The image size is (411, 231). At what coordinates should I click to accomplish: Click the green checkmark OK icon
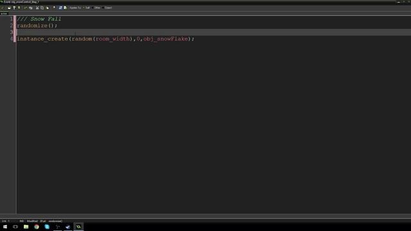(x=3, y=8)
